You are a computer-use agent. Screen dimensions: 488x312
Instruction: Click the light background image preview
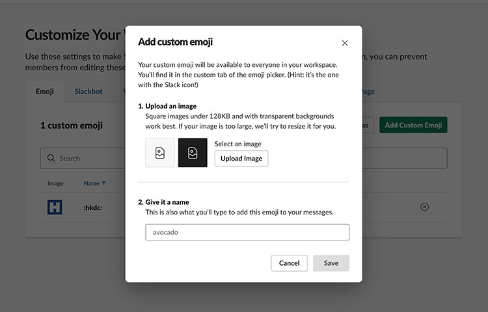tap(160, 153)
